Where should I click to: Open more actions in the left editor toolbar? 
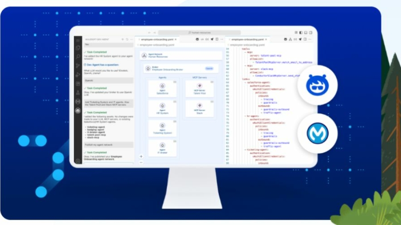[222, 40]
